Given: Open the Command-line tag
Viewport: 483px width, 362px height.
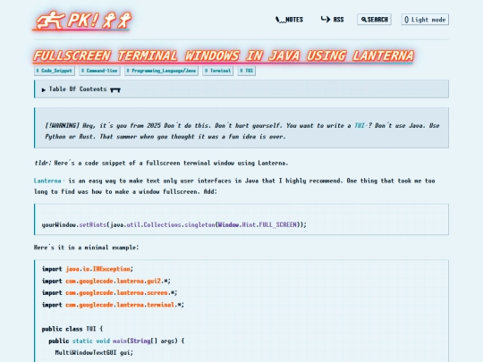Looking at the screenshot, I should pyautogui.click(x=99, y=71).
